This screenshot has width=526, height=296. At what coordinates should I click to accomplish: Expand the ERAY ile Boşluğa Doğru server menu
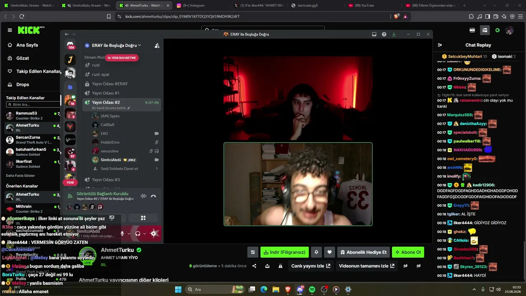(x=116, y=45)
